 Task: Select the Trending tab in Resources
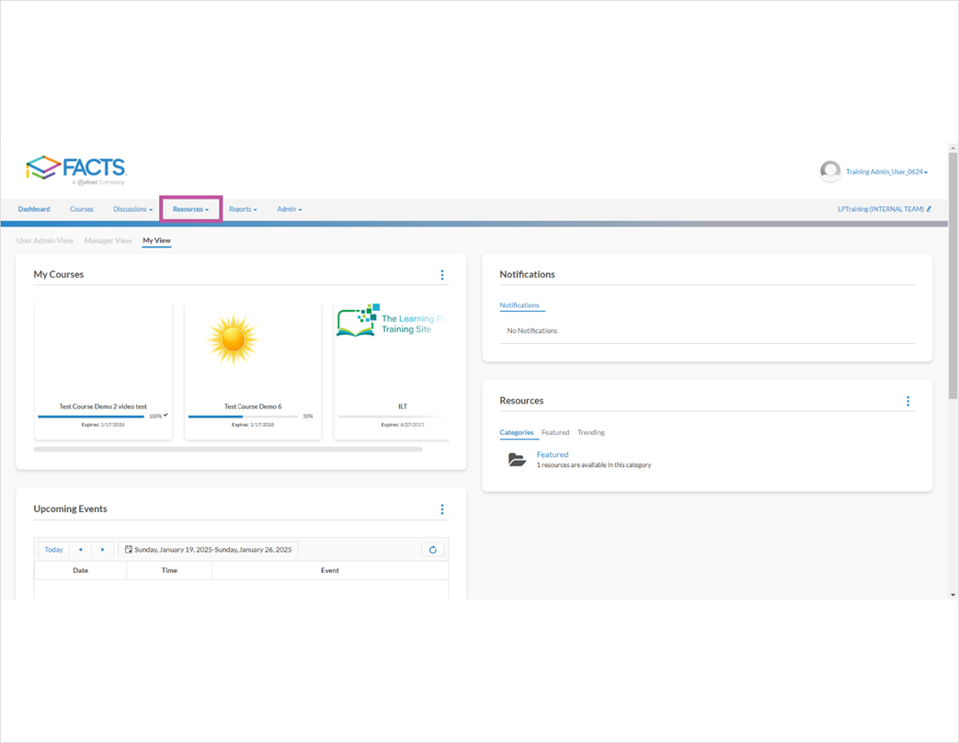590,432
